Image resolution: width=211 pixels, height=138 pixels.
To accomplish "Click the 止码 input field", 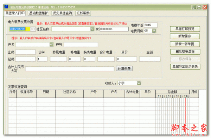I will click(x=25, y=52).
